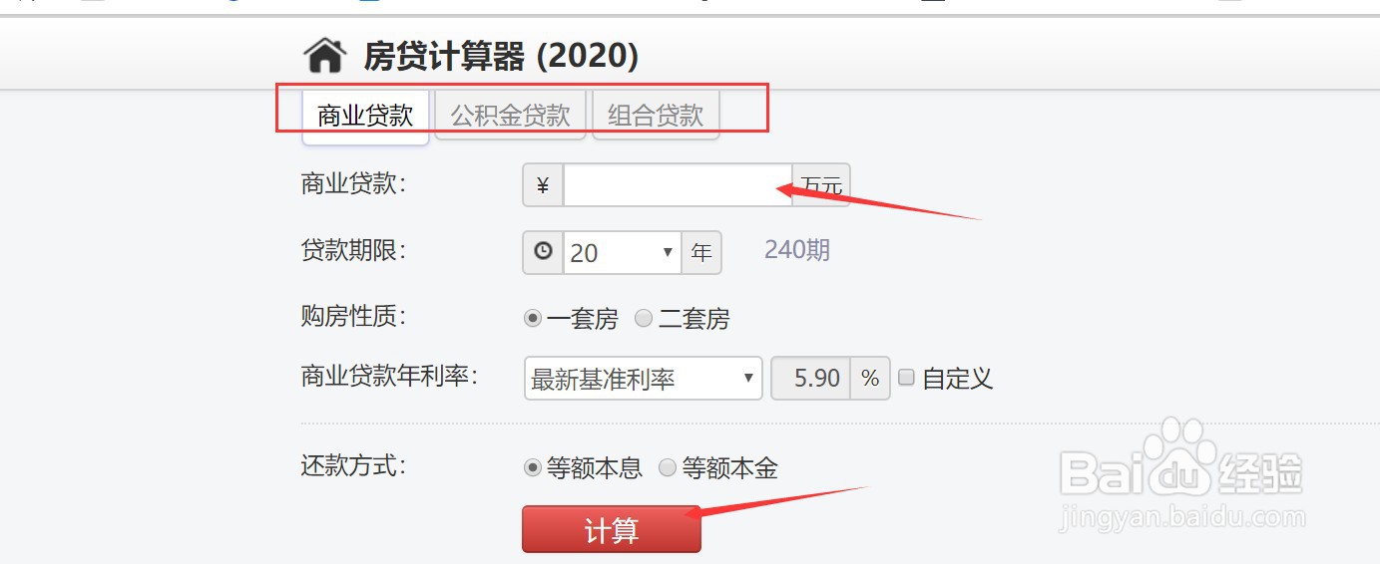Focus the 商业贷款 amount input field
Image resolution: width=1380 pixels, height=564 pixels.
pyautogui.click(x=678, y=185)
